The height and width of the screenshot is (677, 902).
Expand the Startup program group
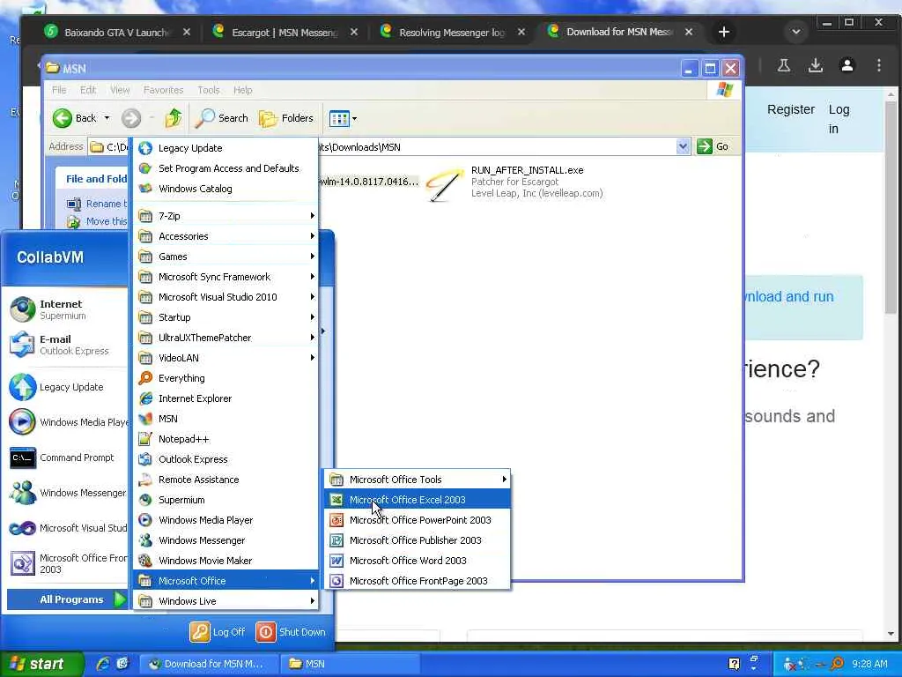[225, 317]
